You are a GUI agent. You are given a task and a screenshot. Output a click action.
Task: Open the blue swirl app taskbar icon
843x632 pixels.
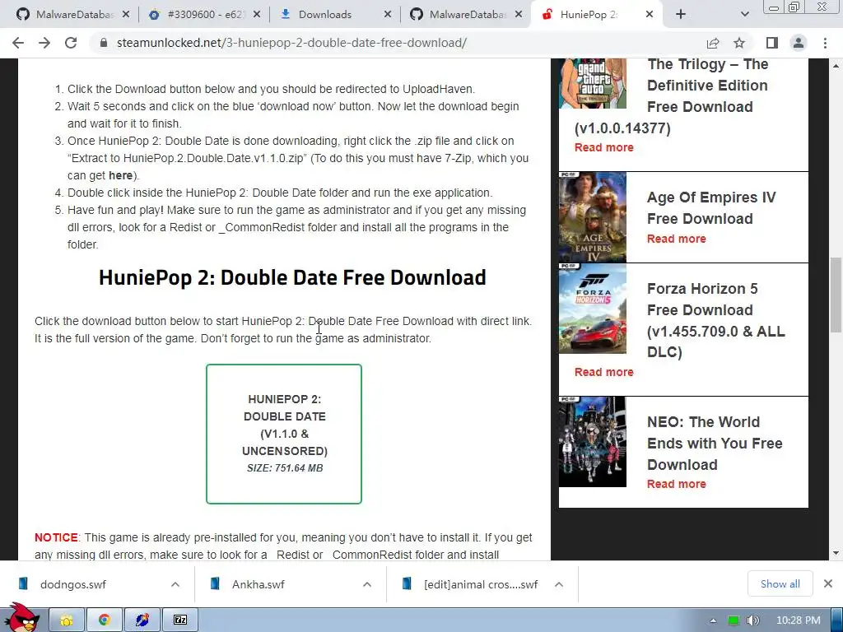(x=142, y=620)
